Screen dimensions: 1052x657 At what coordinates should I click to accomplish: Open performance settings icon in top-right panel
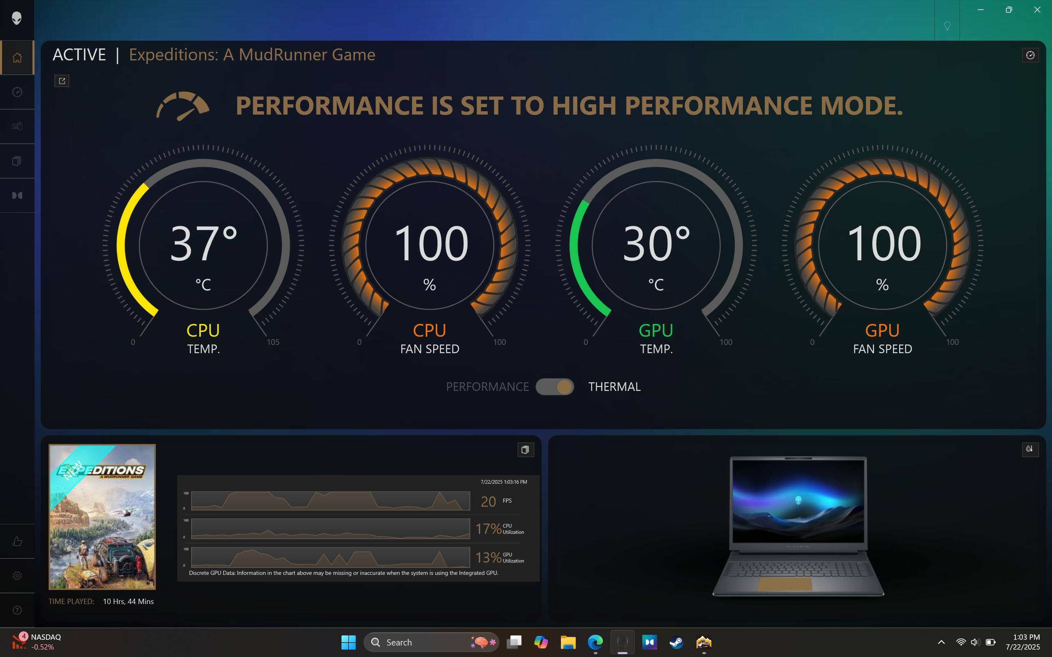1030,55
